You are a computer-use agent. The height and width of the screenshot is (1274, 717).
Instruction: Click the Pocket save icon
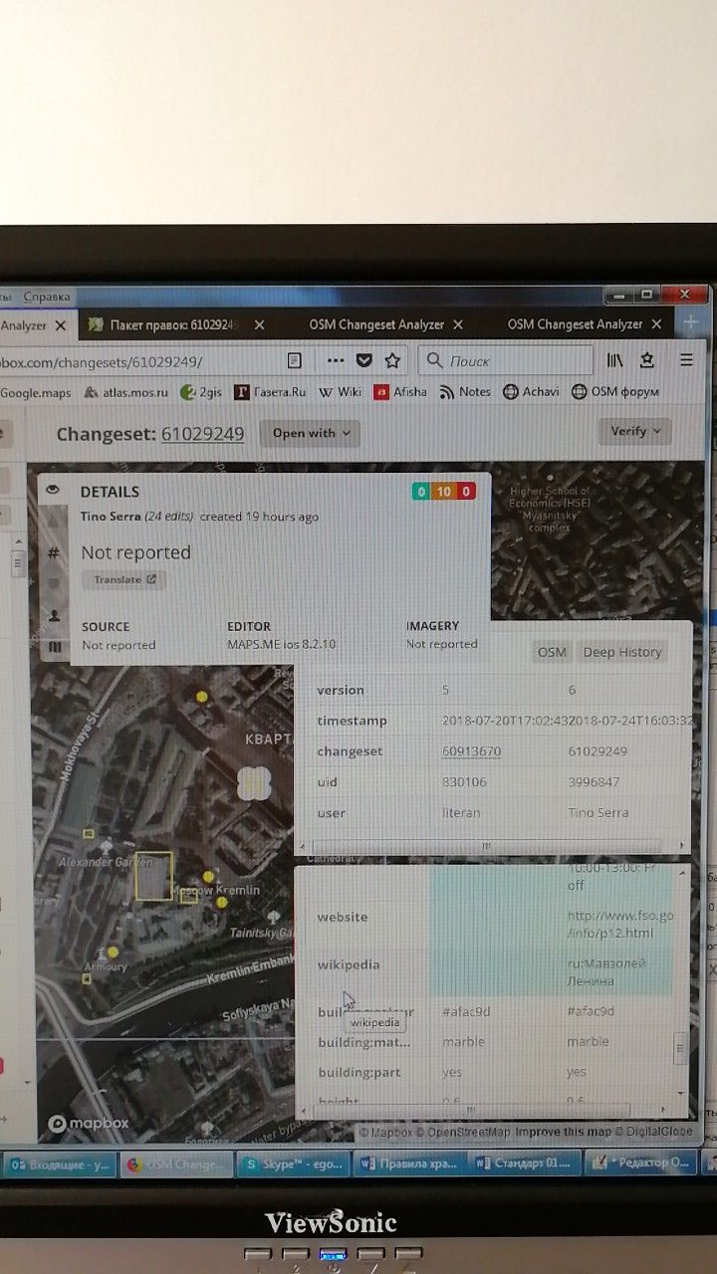pos(364,360)
